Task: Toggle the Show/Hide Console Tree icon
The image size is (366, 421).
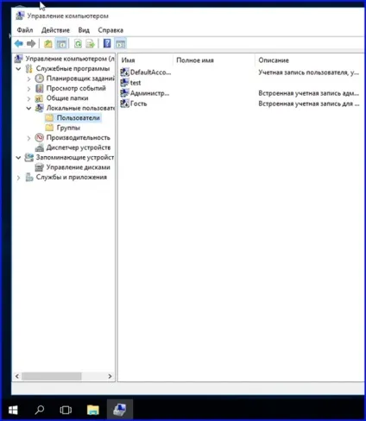Action: coord(61,44)
